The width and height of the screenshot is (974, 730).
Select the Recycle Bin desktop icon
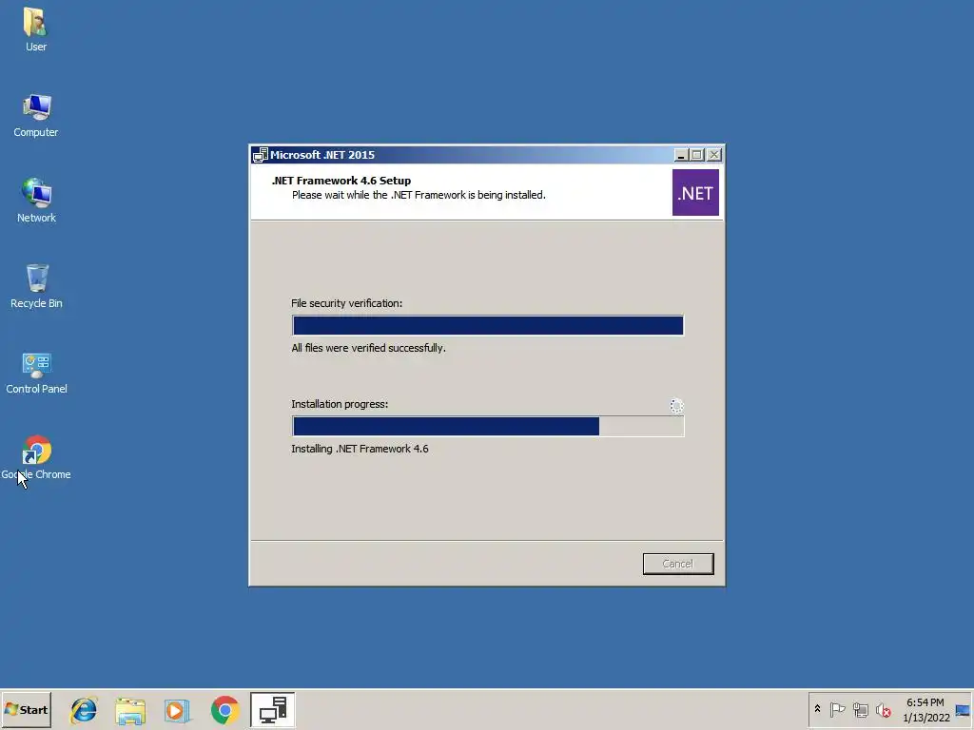(36, 286)
